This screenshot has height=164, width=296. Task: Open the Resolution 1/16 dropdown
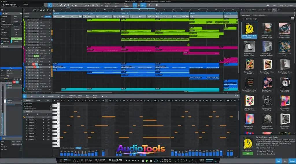coord(72,97)
